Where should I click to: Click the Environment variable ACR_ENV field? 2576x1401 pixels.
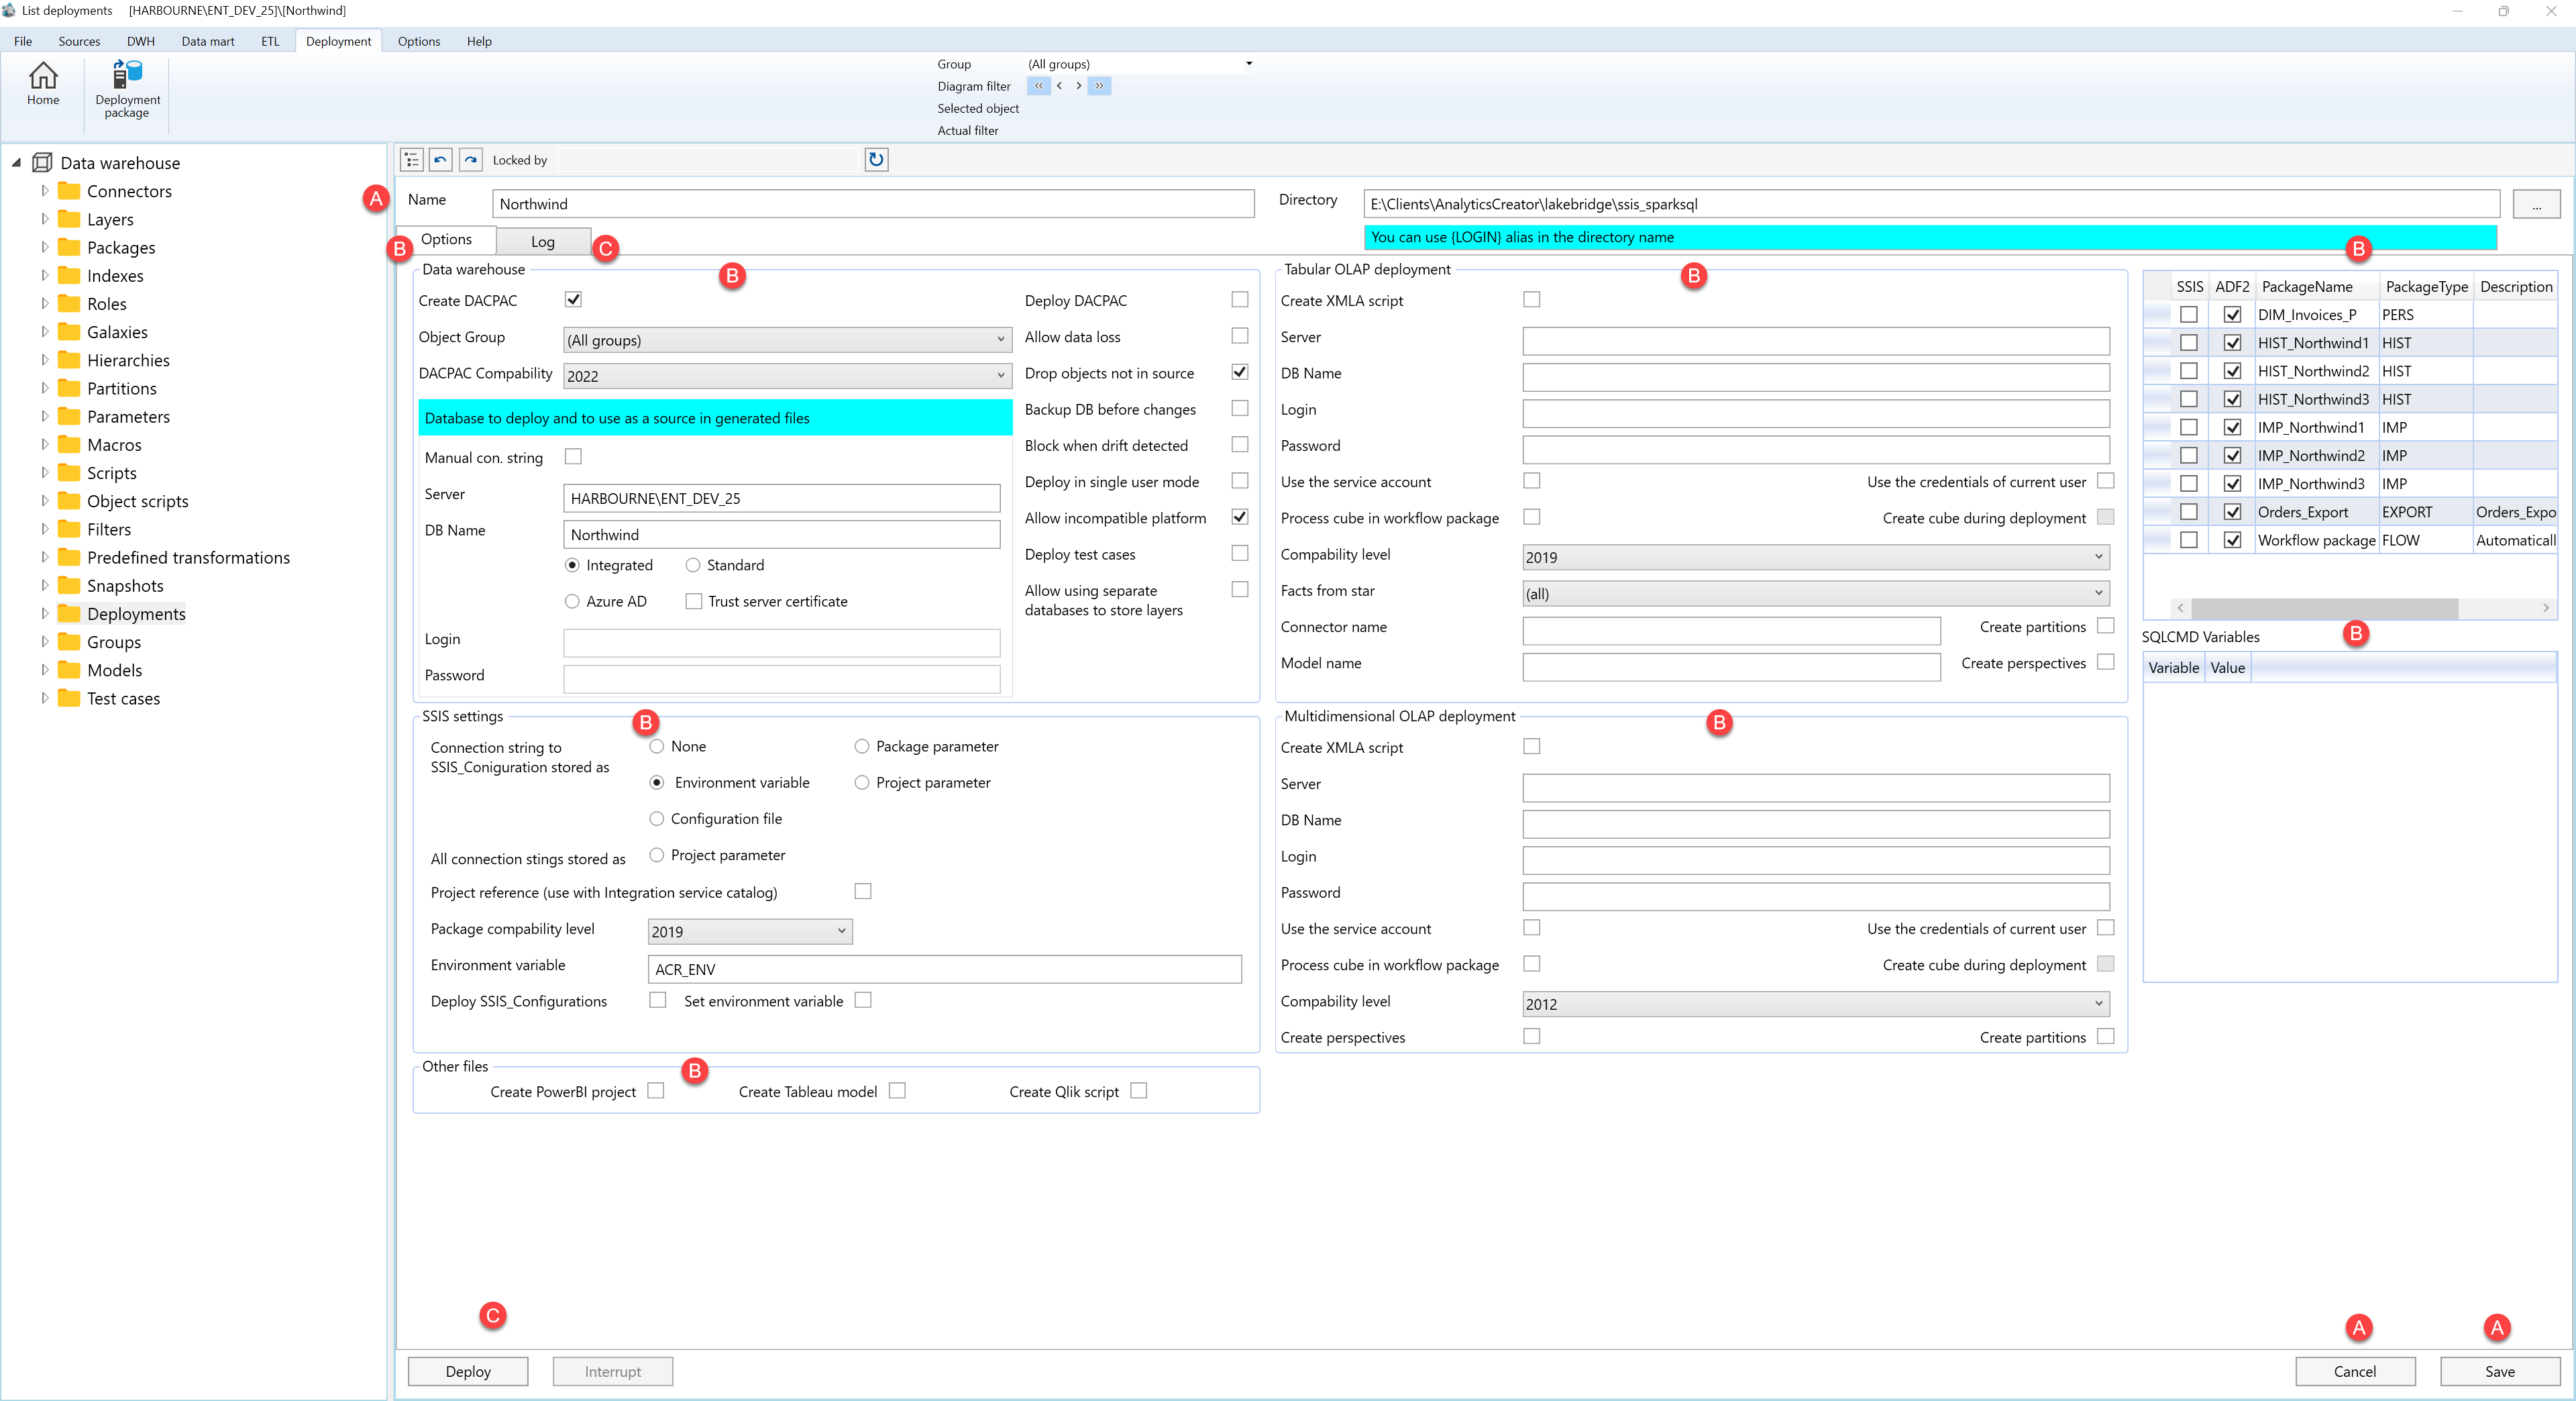pyautogui.click(x=945, y=969)
